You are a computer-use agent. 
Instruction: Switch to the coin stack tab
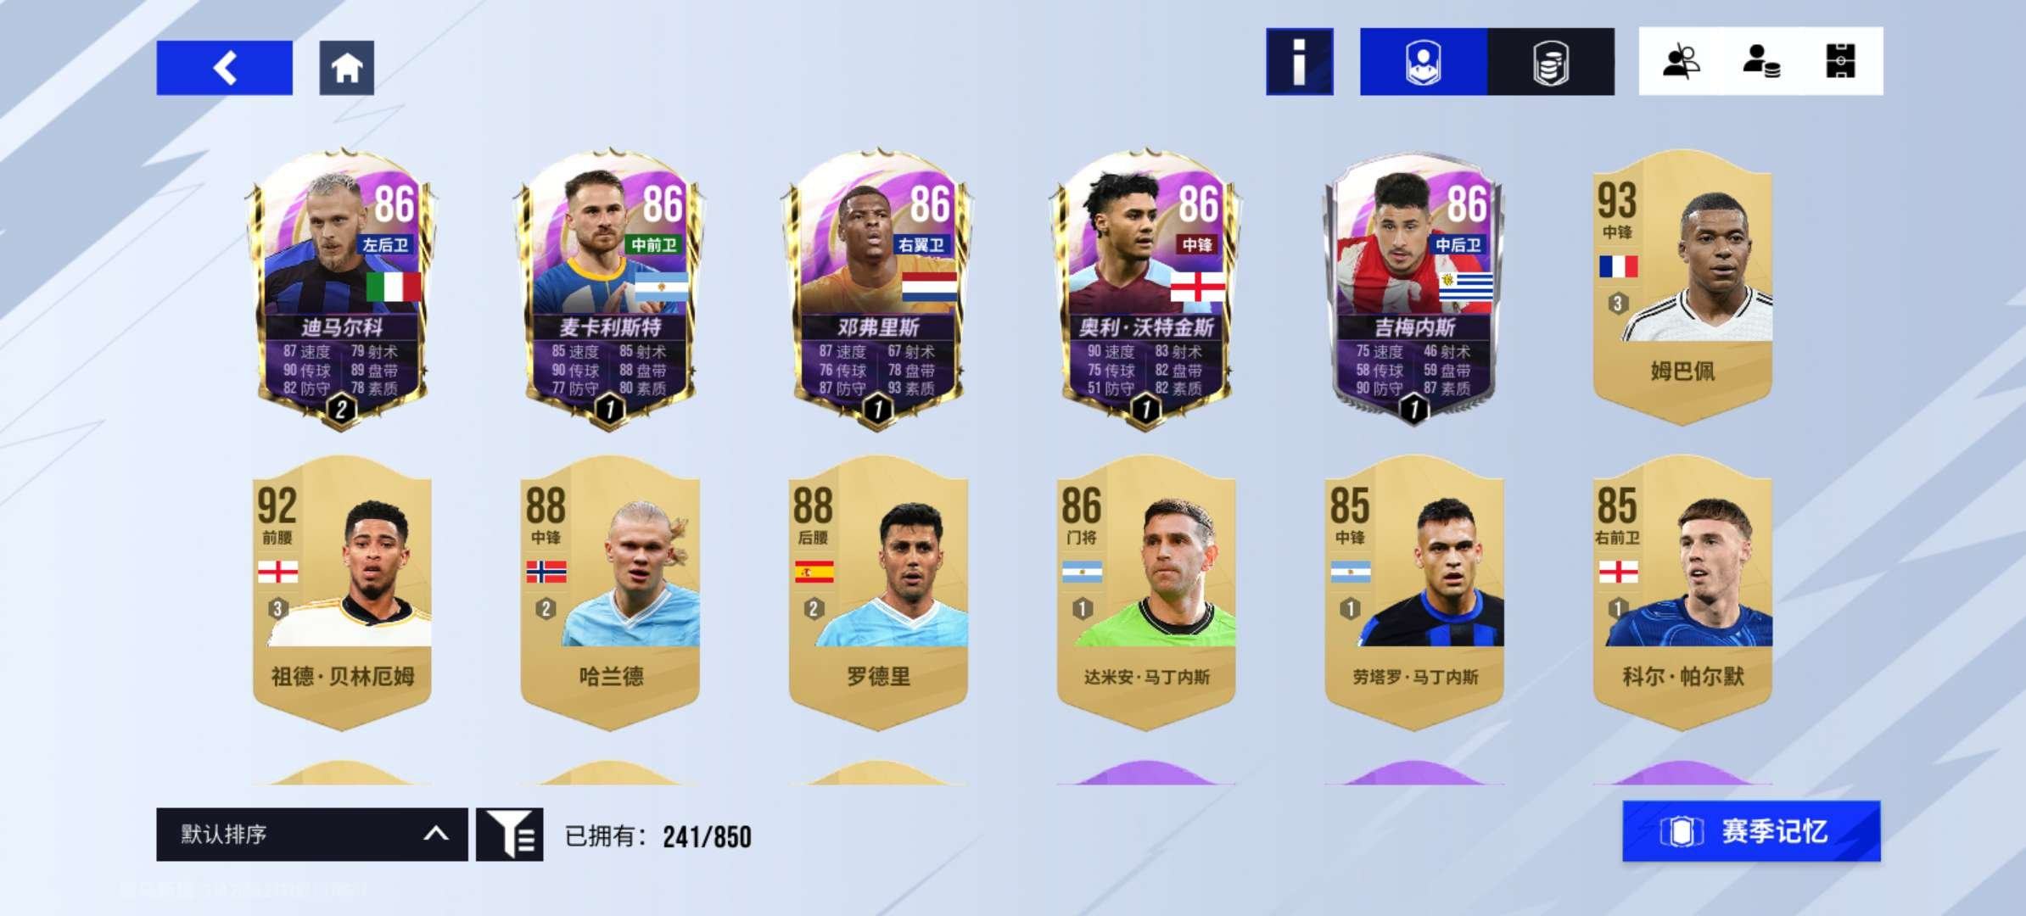click(x=1550, y=62)
